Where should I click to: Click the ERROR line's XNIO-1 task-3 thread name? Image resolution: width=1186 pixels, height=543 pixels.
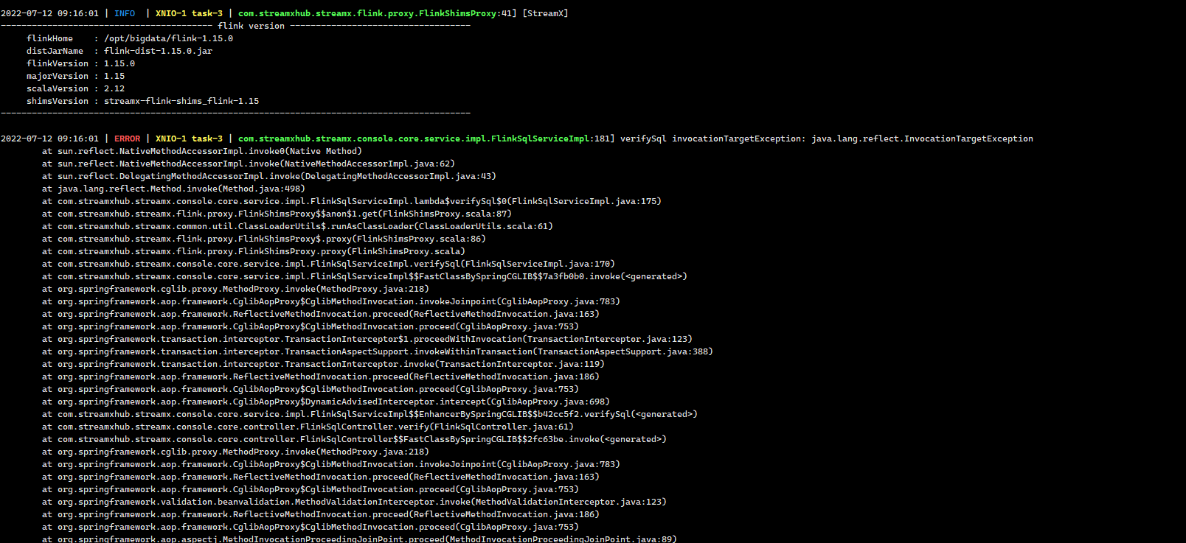[189, 139]
